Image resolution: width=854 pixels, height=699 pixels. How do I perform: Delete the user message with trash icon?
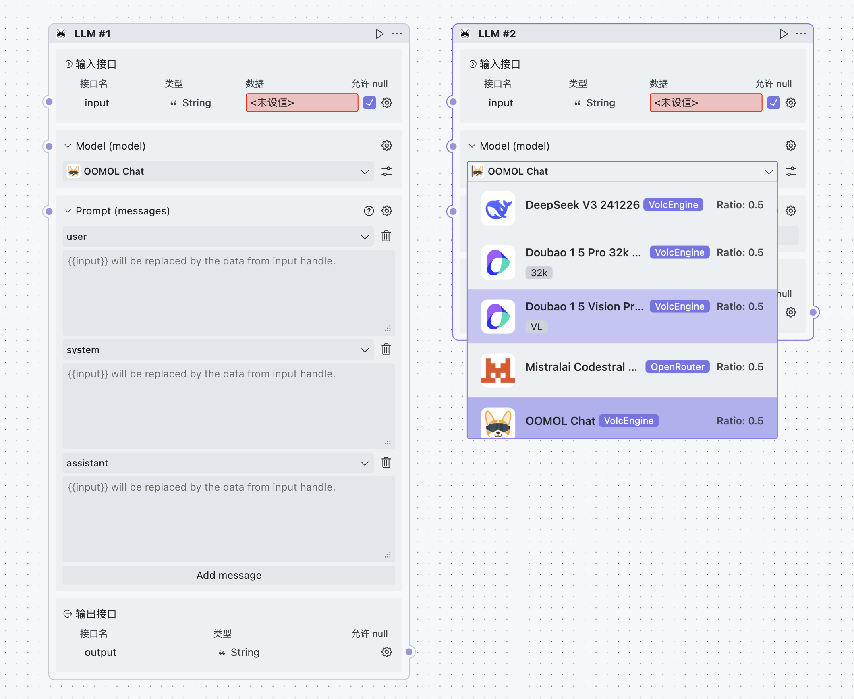click(386, 236)
